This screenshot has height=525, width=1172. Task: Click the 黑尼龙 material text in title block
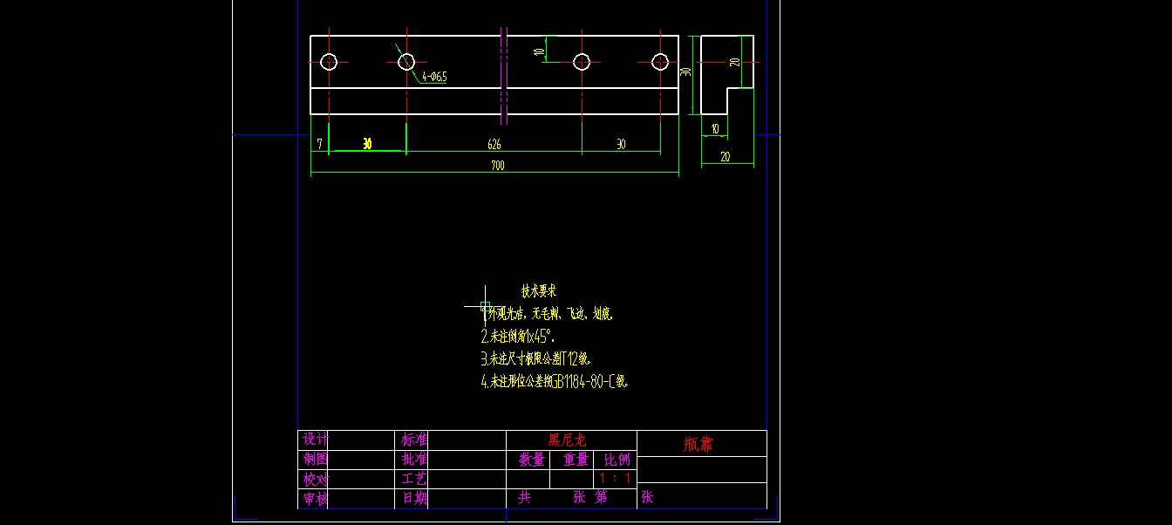(x=569, y=442)
